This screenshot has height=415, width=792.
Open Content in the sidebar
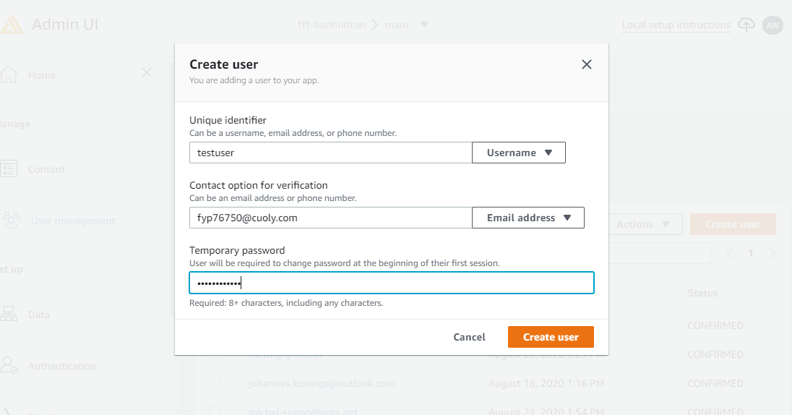pos(46,169)
